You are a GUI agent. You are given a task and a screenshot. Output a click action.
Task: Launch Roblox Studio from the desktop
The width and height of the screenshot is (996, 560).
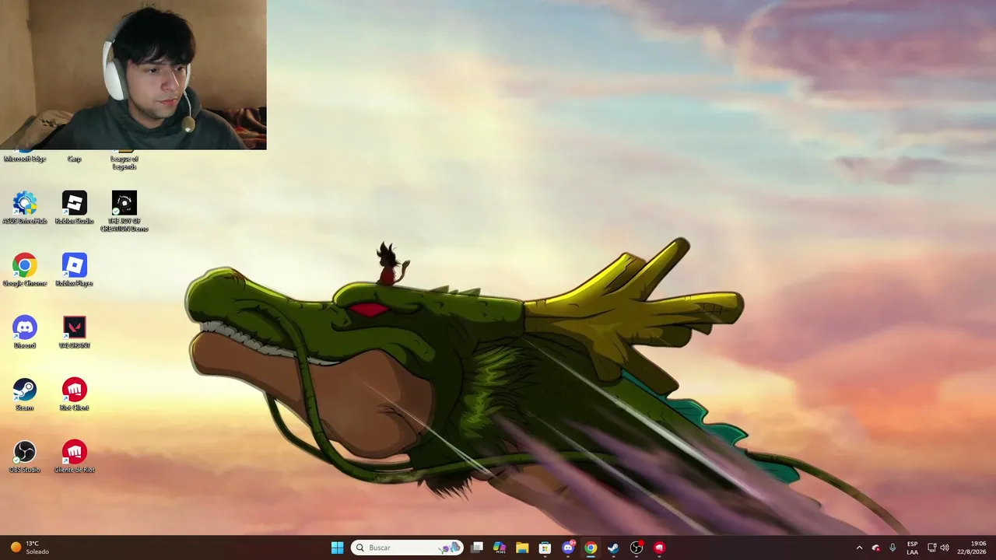pyautogui.click(x=75, y=207)
